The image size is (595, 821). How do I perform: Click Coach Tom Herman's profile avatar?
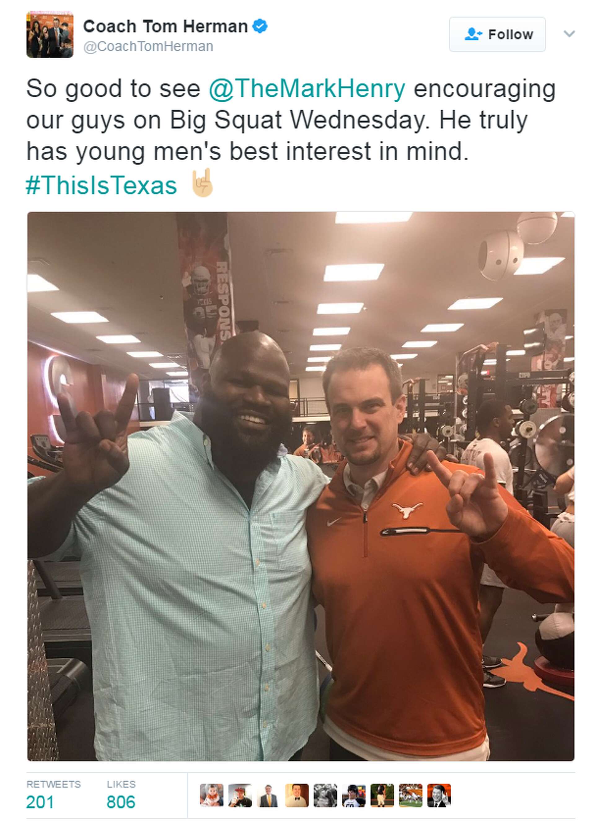tap(50, 34)
